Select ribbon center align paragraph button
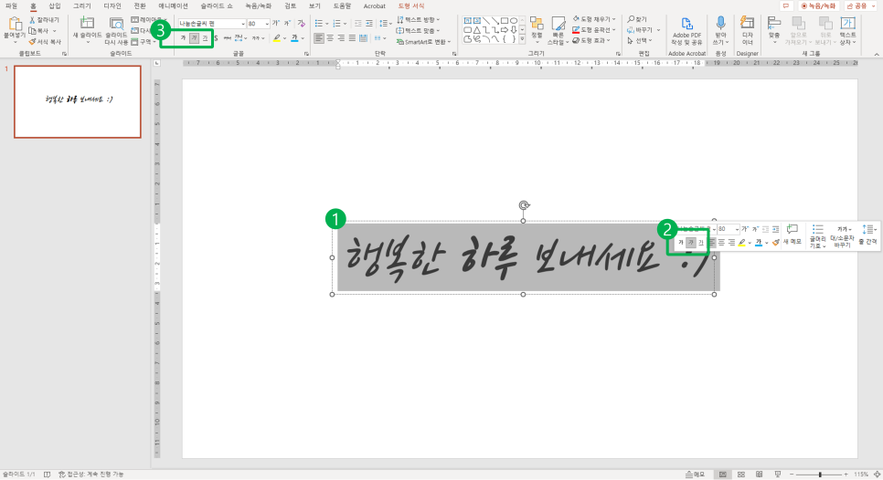 pyautogui.click(x=330, y=38)
